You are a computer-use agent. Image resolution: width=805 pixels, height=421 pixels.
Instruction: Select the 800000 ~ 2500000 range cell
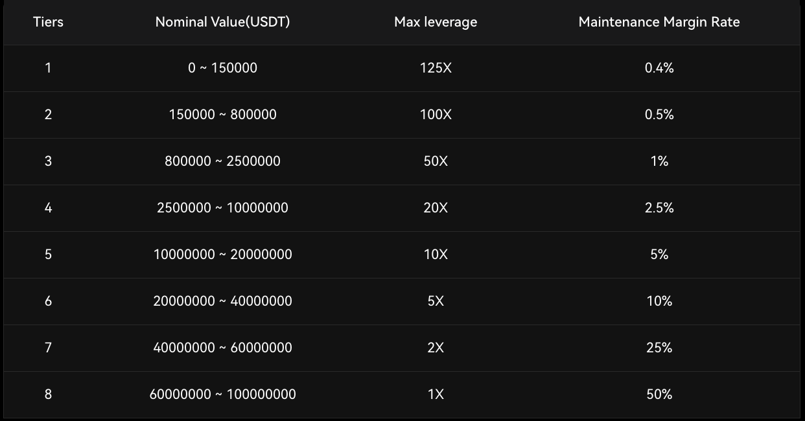[222, 161]
